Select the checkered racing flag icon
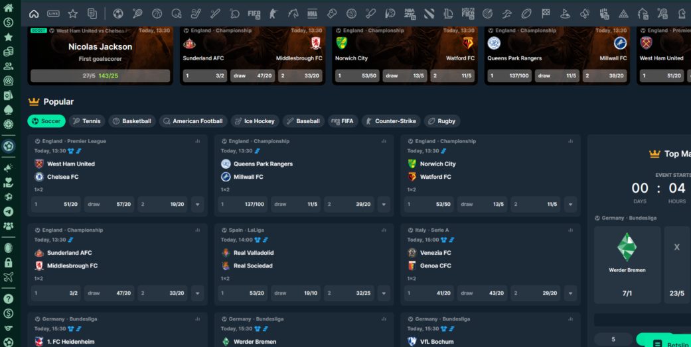691x347 pixels. tap(546, 14)
